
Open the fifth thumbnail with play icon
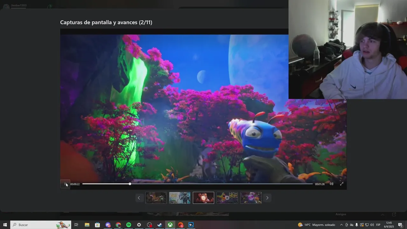pyautogui.click(x=251, y=198)
